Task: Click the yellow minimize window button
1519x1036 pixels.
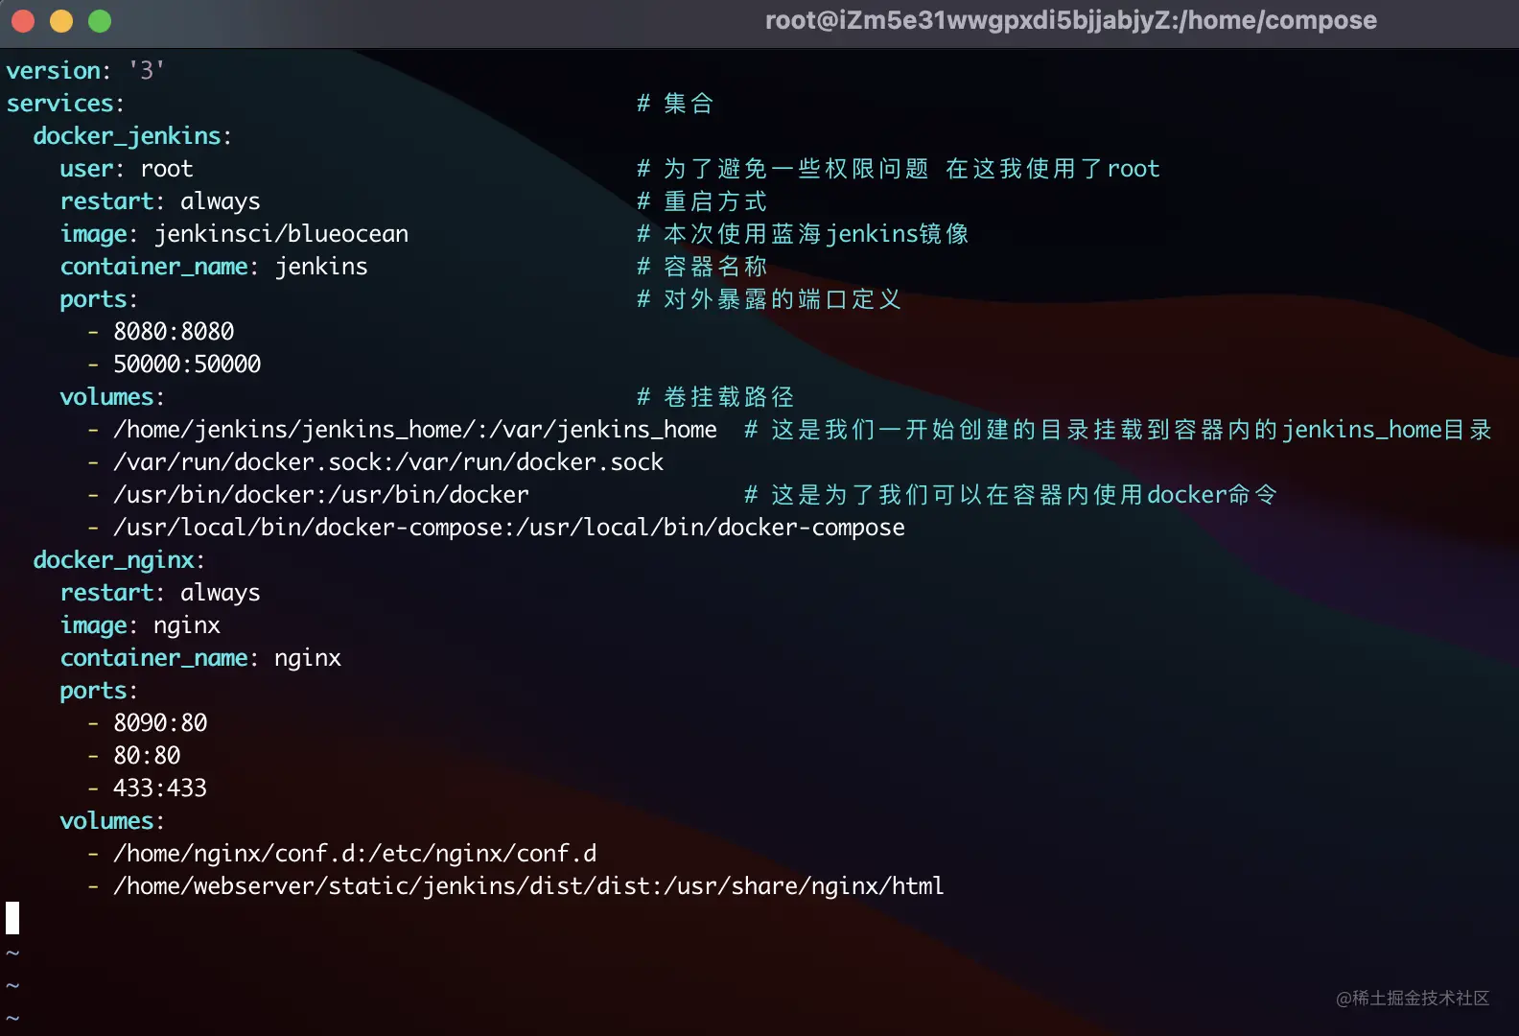Action: point(61,21)
